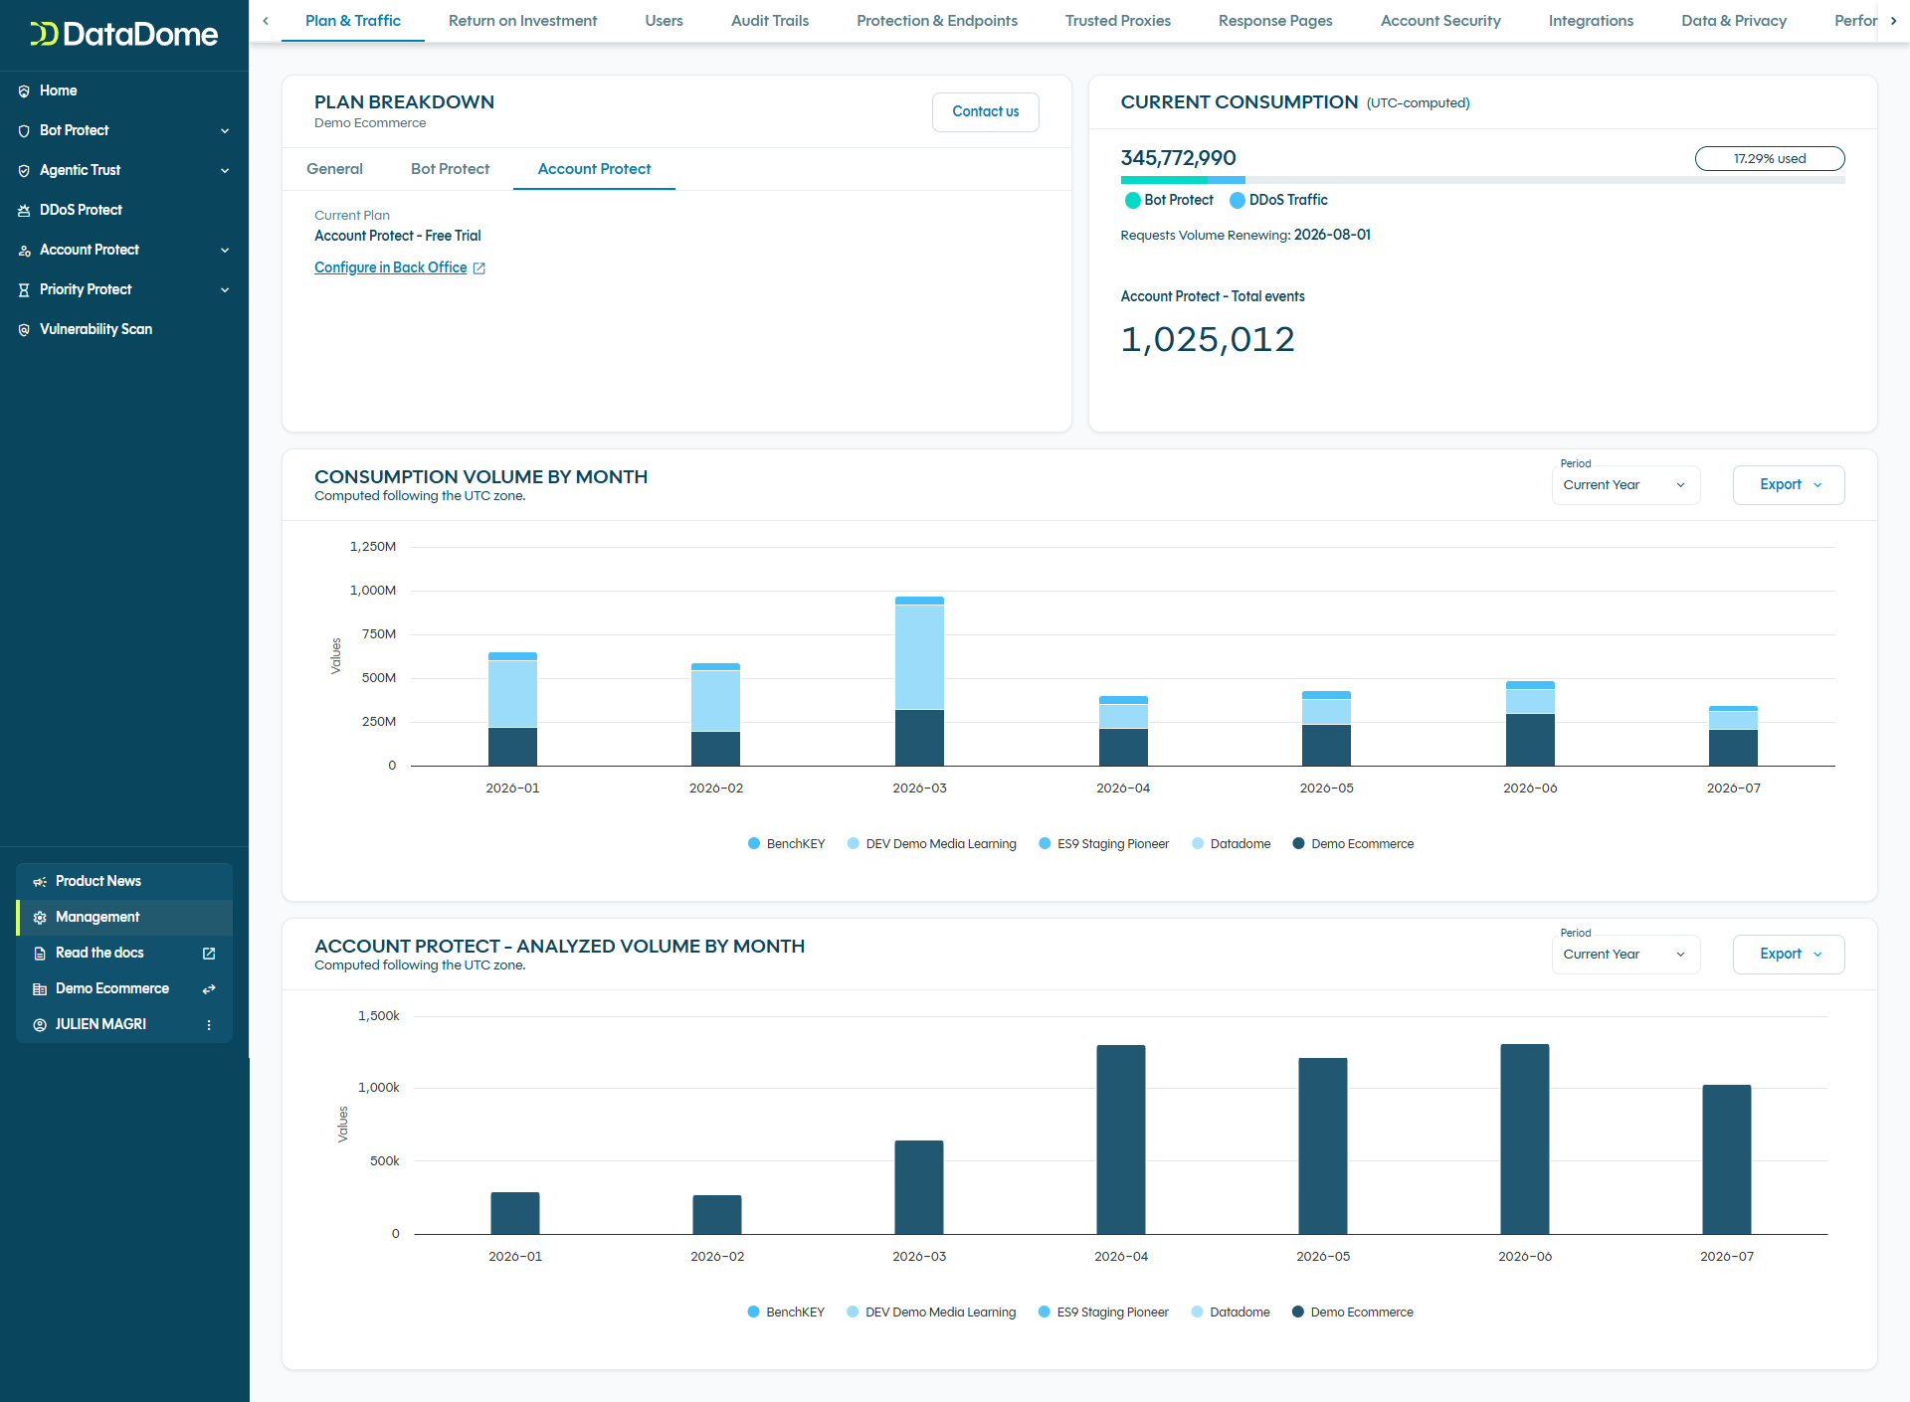This screenshot has width=1910, height=1402.
Task: Click the Bot Protect shield icon
Action: tap(24, 130)
